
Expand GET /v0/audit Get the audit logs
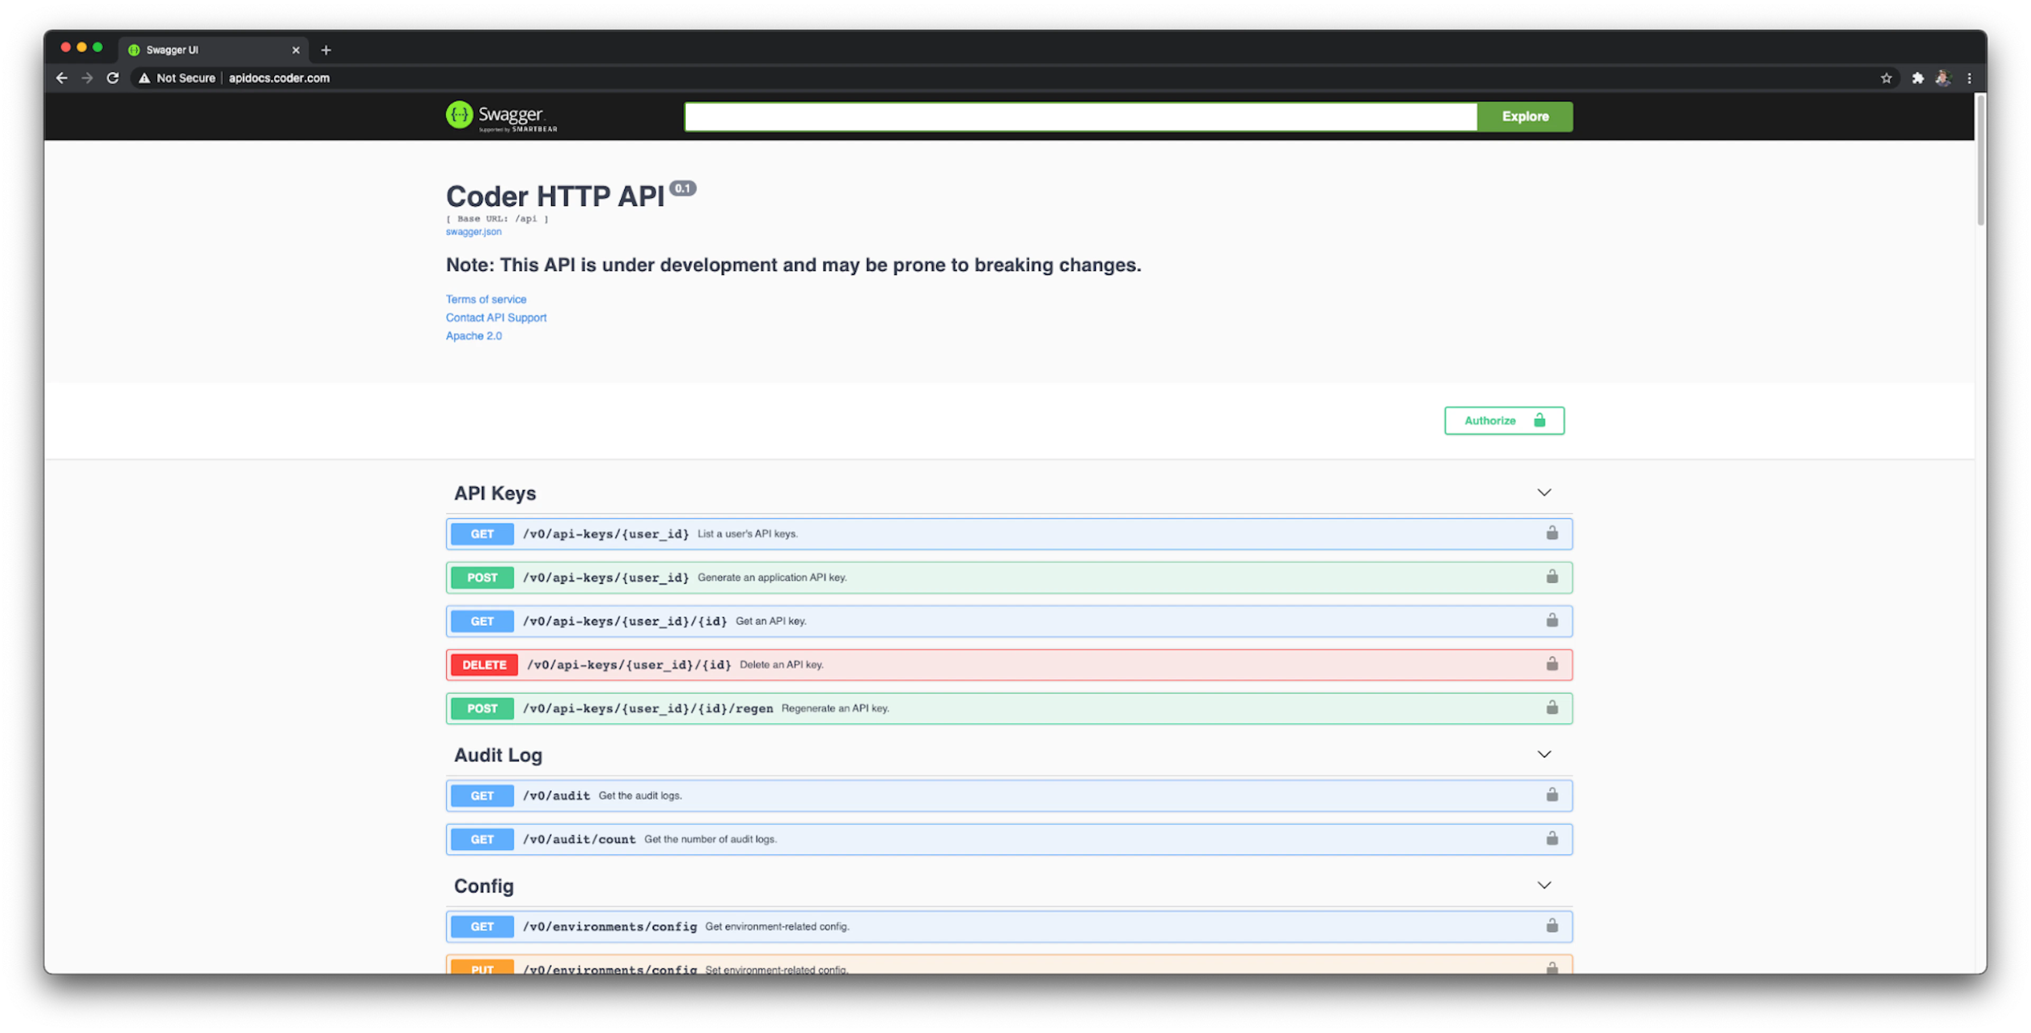point(1009,795)
